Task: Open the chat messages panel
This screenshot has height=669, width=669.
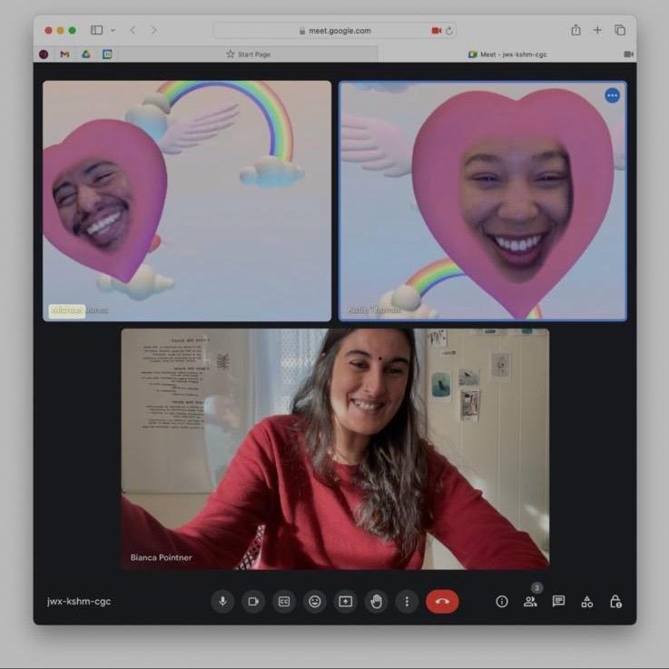Action: [x=558, y=601]
